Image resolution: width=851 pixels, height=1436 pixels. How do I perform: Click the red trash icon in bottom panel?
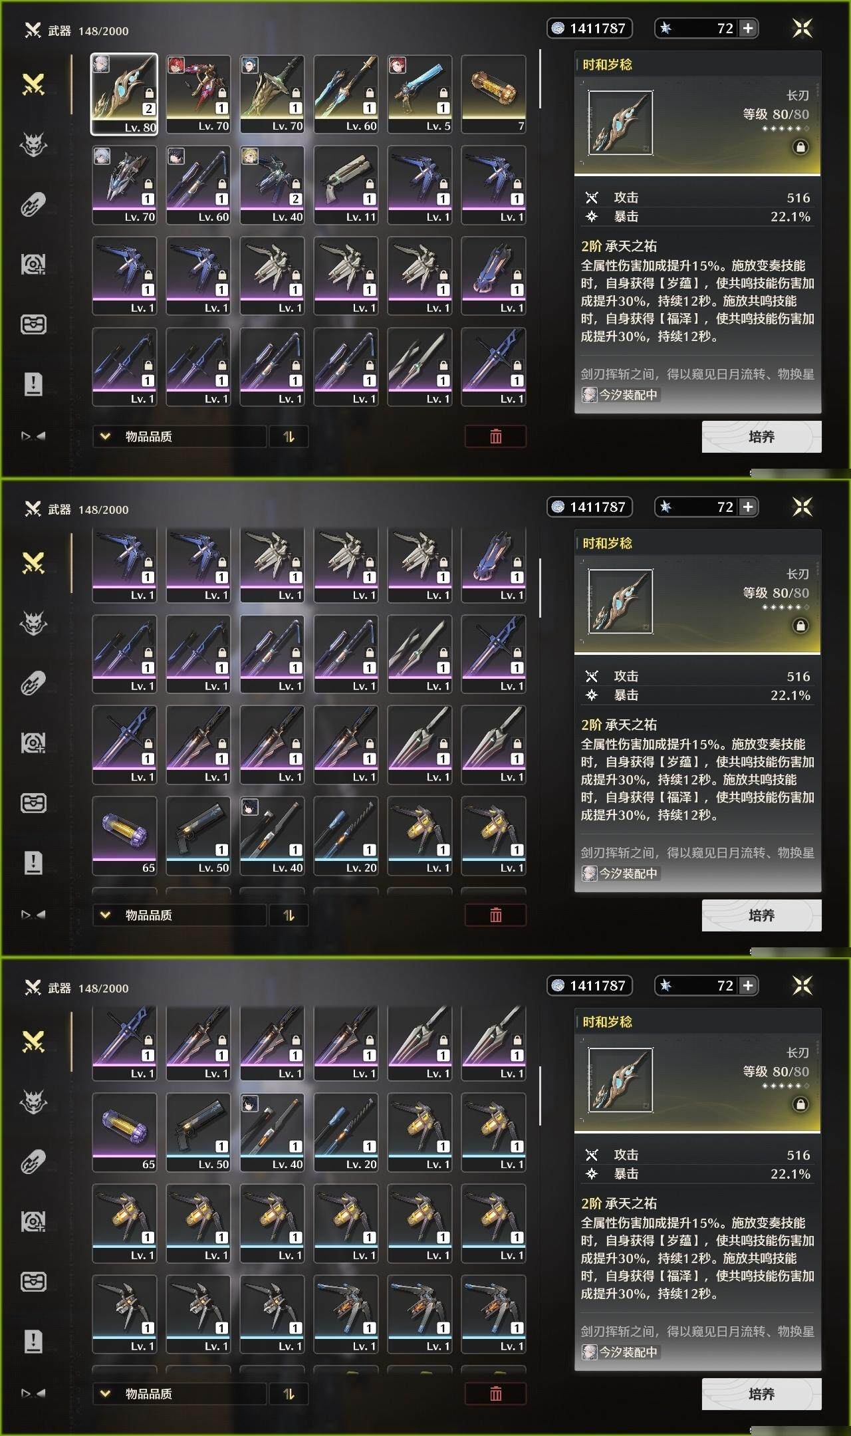(x=495, y=1394)
